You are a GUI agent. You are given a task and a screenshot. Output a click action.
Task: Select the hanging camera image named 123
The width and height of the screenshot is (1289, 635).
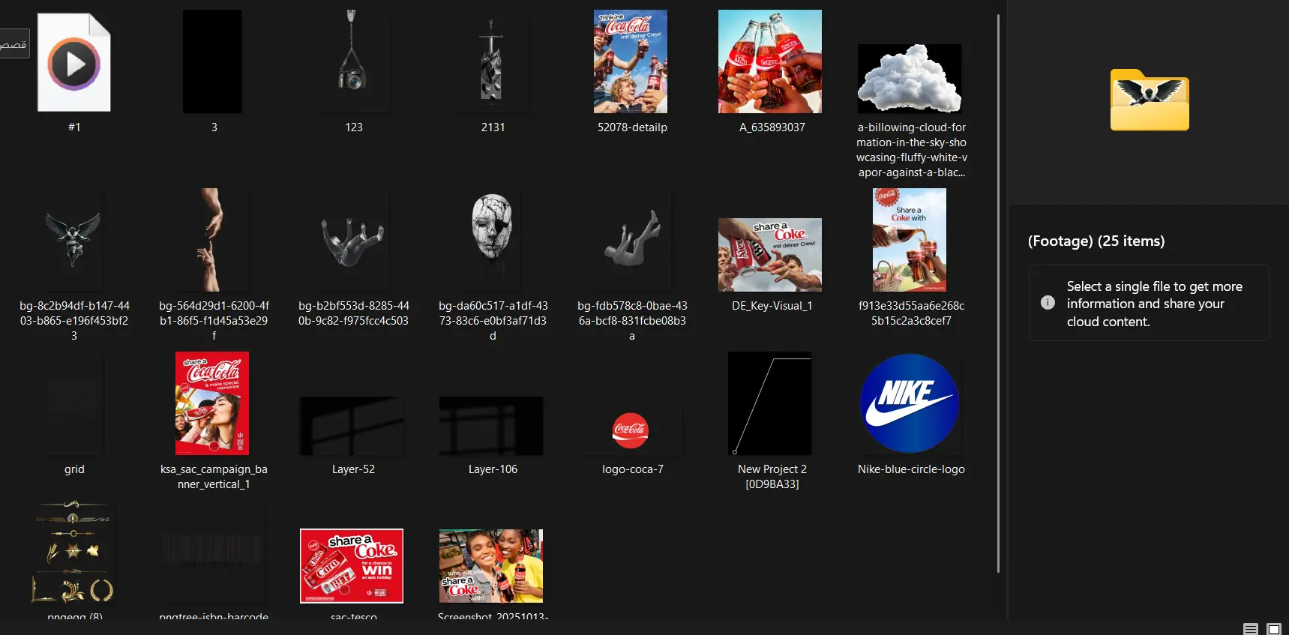352,62
